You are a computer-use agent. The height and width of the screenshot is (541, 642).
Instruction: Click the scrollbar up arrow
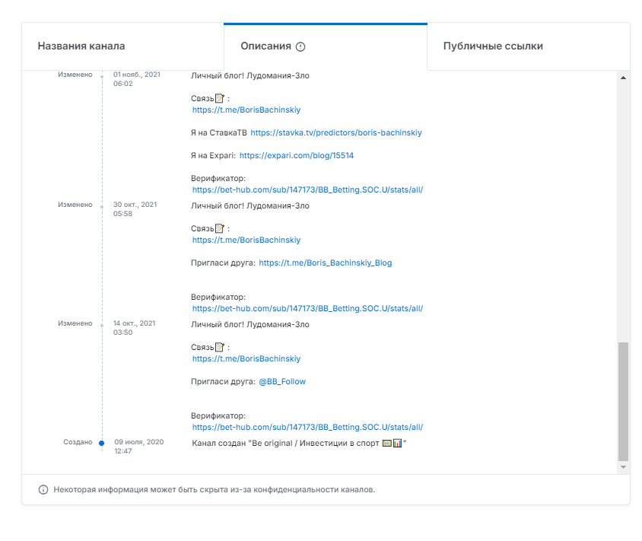click(624, 78)
